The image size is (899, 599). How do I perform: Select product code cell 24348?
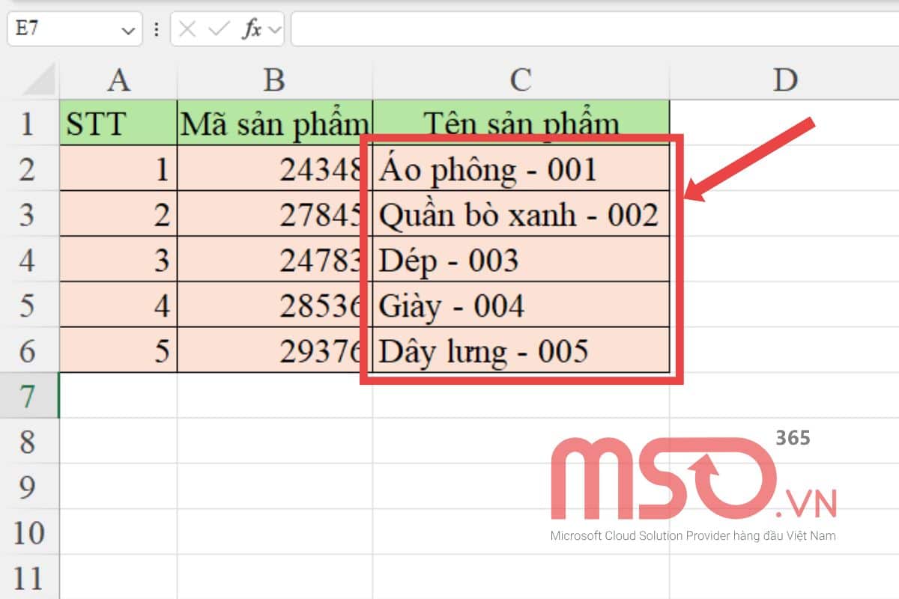coord(275,168)
